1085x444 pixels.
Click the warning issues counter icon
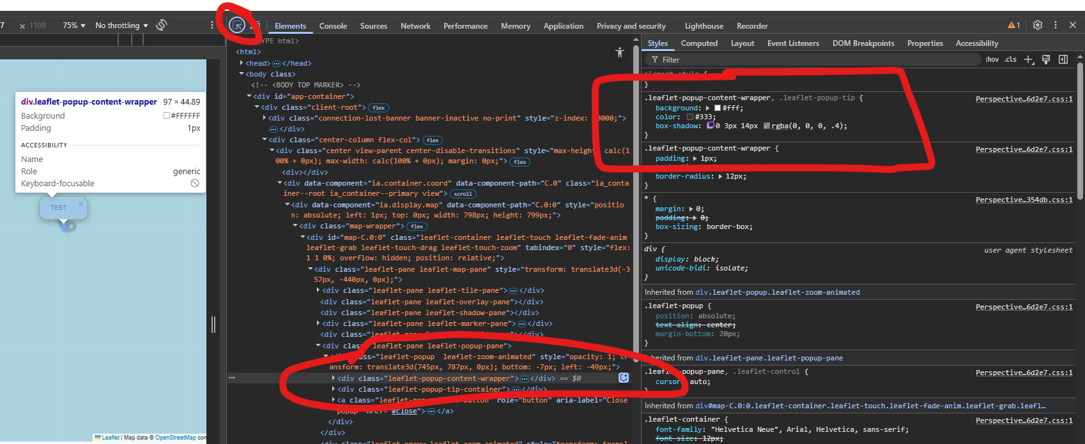click(x=1013, y=26)
